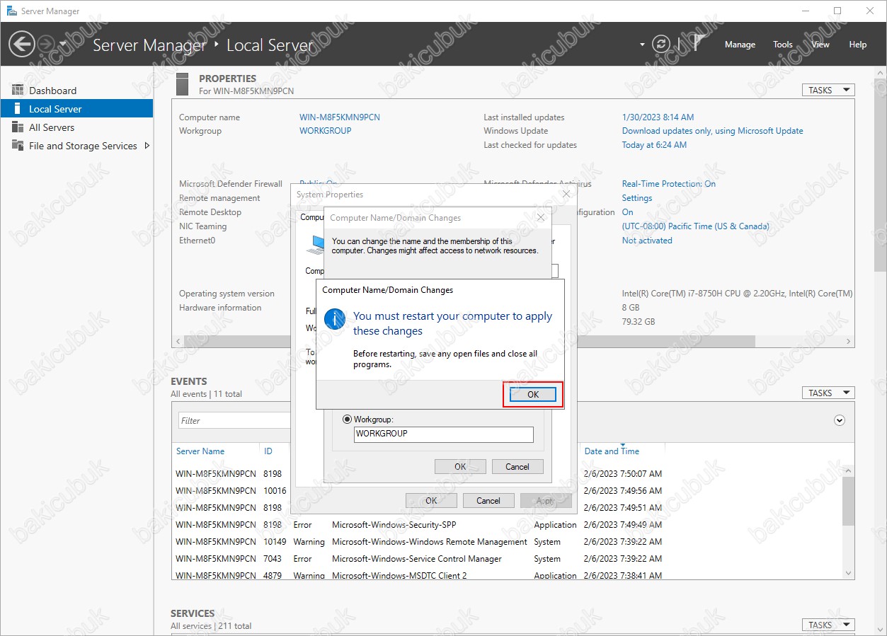Click the WORKGROUP text field in the dialog

click(x=444, y=434)
